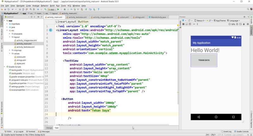Zoom in on the layout preview
Viewport: 253px width, 136px height.
238,24
